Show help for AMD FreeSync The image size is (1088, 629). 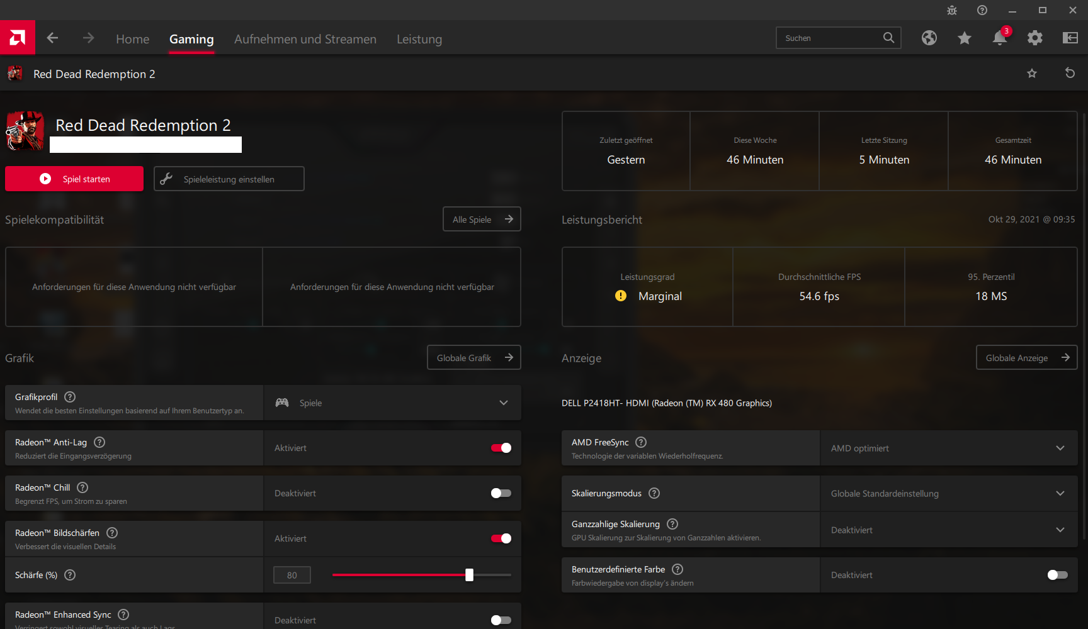641,442
